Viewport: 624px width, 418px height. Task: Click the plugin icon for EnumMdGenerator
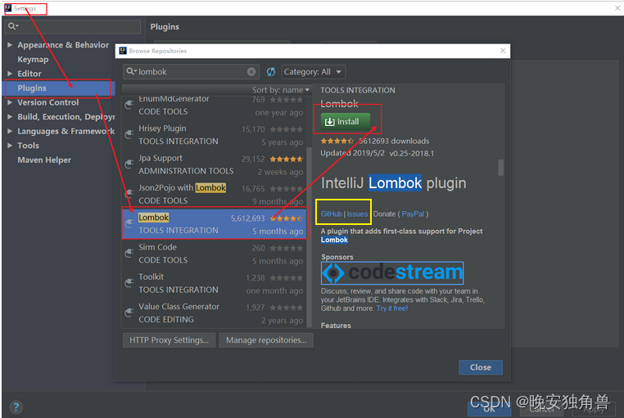point(129,105)
